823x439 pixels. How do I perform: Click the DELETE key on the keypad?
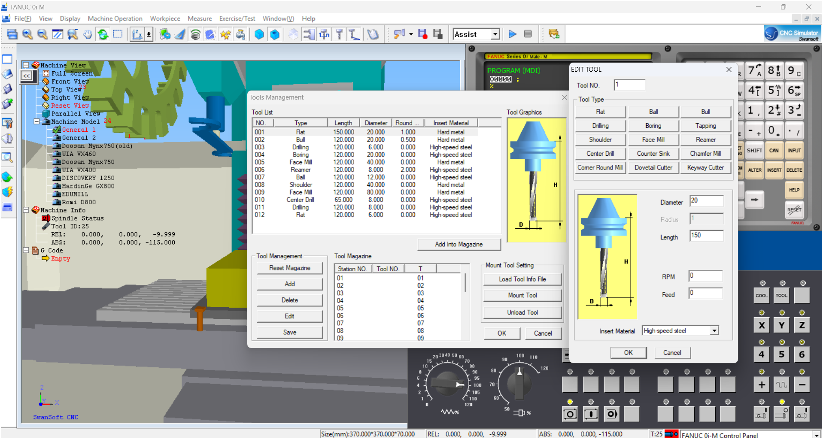794,170
